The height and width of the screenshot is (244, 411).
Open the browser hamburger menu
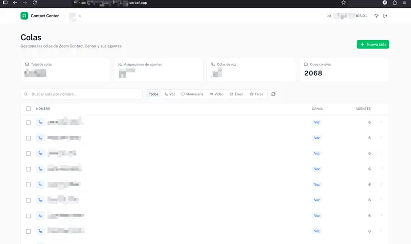click(x=405, y=2)
